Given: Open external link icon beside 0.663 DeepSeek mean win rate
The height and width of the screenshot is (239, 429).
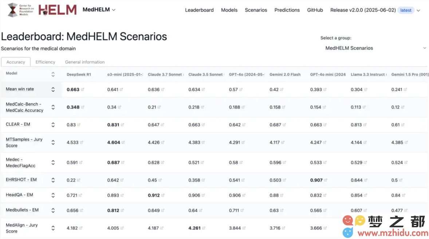Looking at the screenshot, I should click(83, 89).
